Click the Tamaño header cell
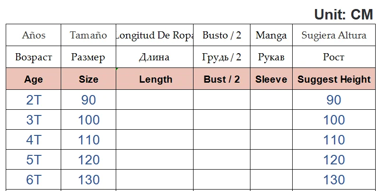The width and height of the screenshot is (379, 191). (x=88, y=35)
